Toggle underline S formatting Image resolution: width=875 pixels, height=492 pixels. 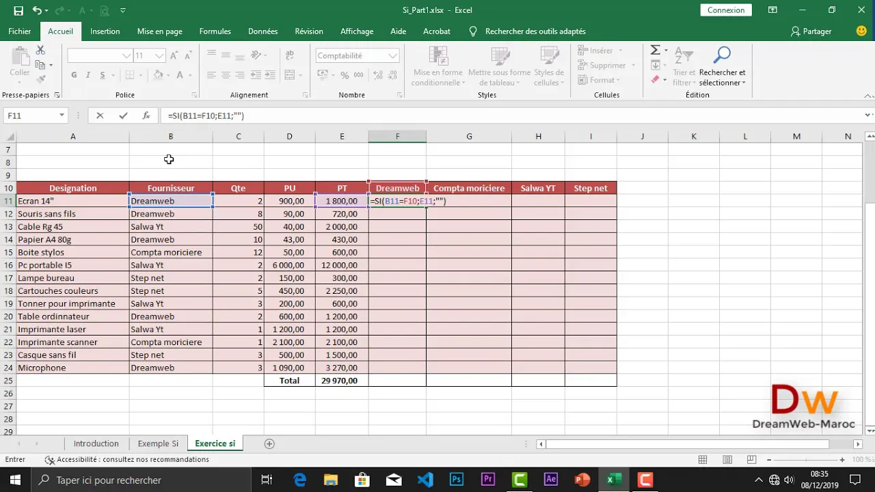pos(103,75)
